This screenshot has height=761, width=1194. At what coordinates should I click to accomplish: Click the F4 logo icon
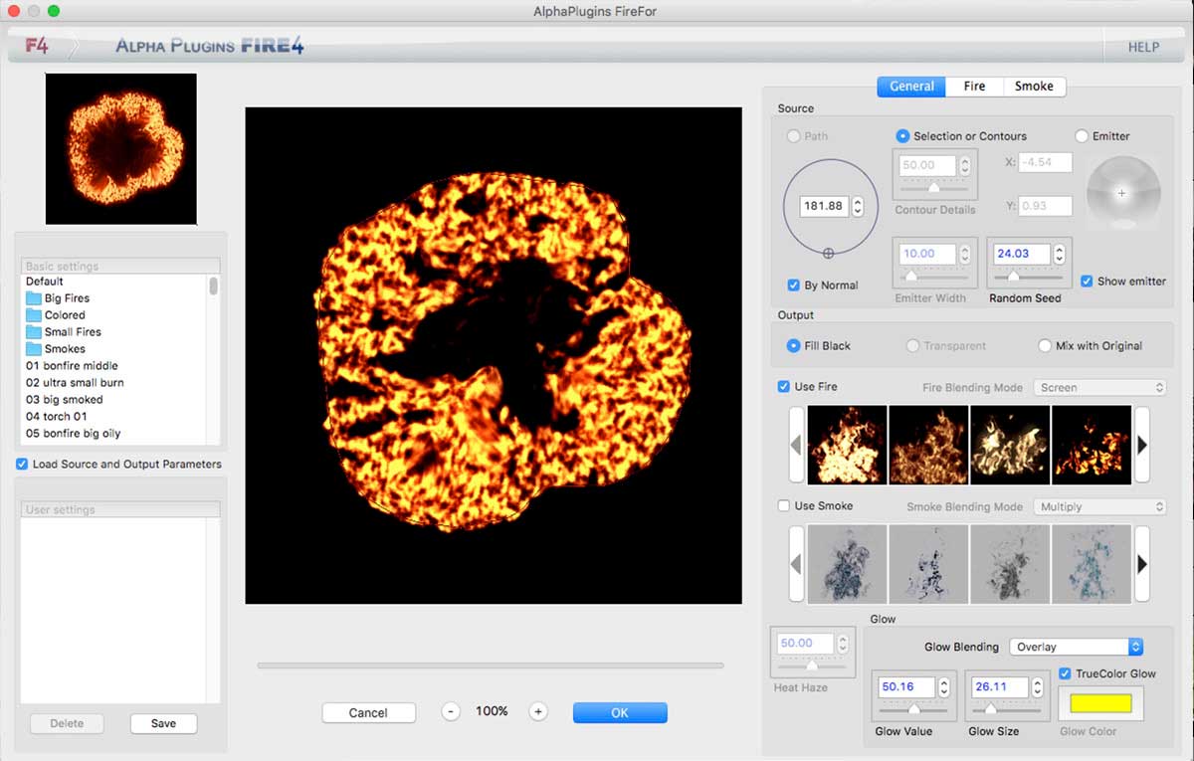(x=38, y=47)
